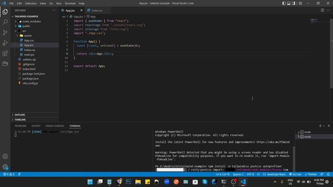
Task: Collapse the TAILWIND-EXAMPLE project folder
Action: click(x=35, y=16)
